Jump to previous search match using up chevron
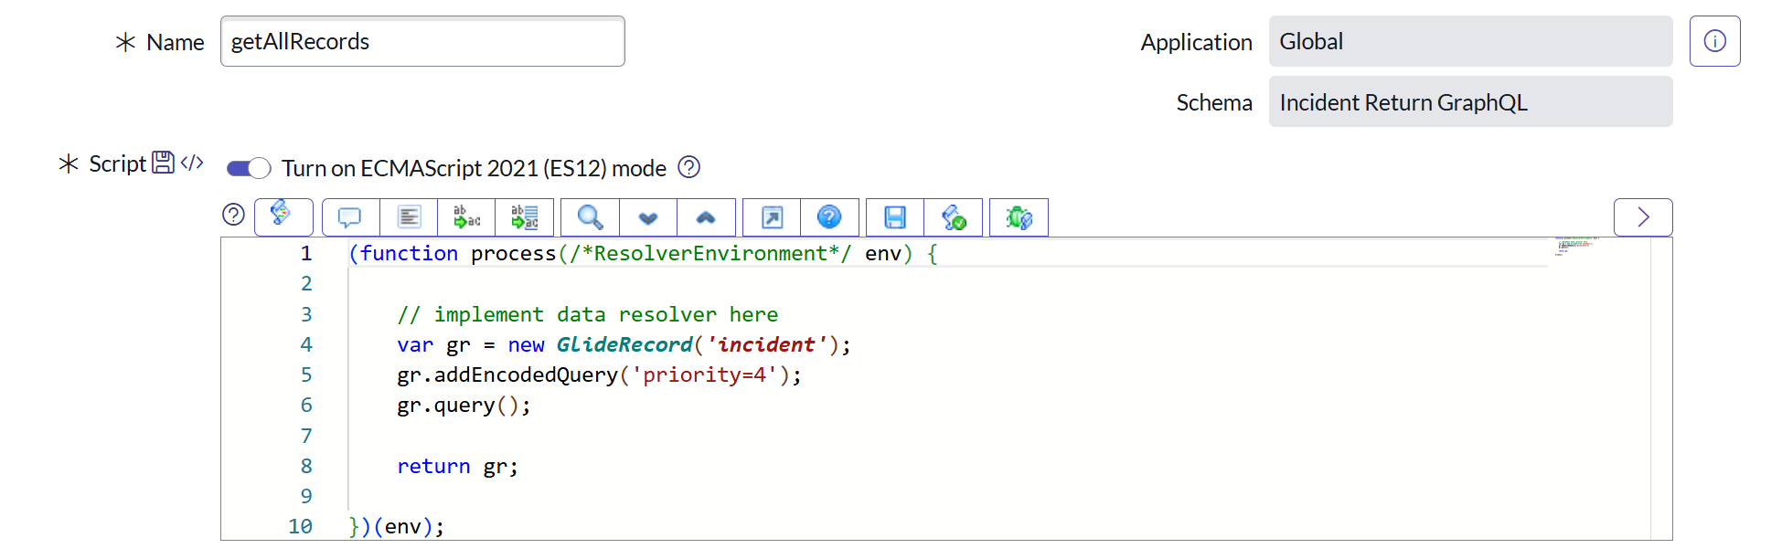Viewport: 1771px width, 559px height. click(x=706, y=217)
